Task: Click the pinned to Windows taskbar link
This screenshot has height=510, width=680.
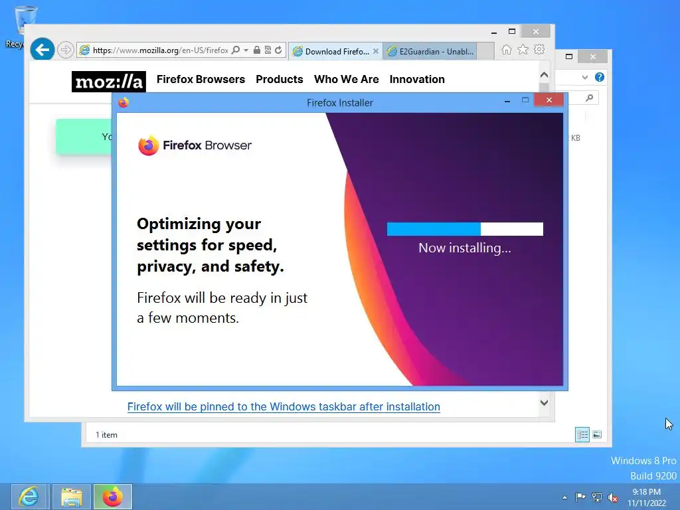Action: tap(284, 407)
